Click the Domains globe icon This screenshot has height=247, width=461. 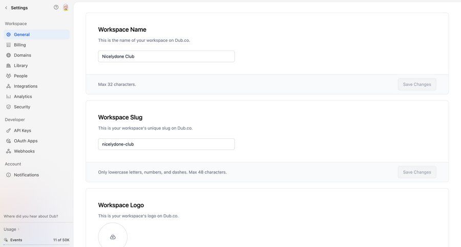pos(9,55)
